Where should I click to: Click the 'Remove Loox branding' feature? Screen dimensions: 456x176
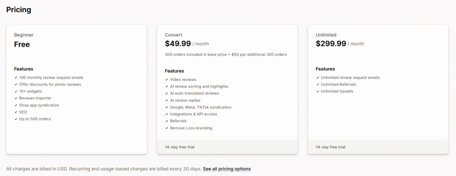coord(191,128)
